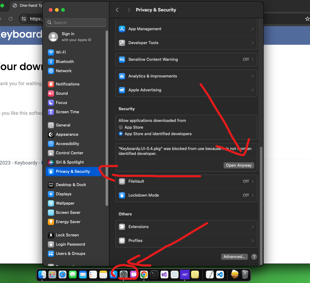Viewport: 310px width, 283px height.
Task: Click the Bluetooth icon in the sidebar
Action: click(x=51, y=62)
